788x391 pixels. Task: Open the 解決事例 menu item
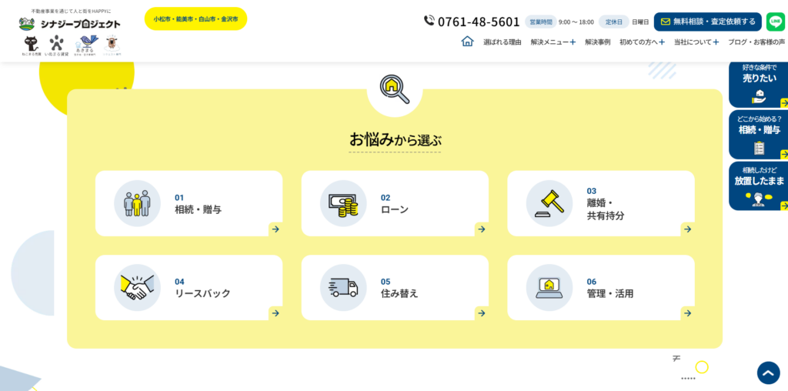pyautogui.click(x=597, y=42)
